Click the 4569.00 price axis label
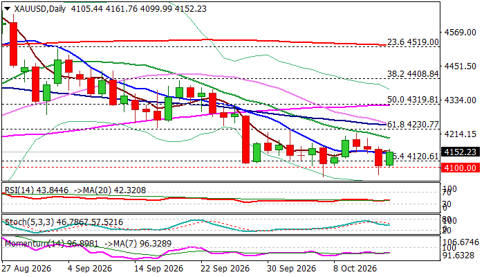 pos(460,32)
